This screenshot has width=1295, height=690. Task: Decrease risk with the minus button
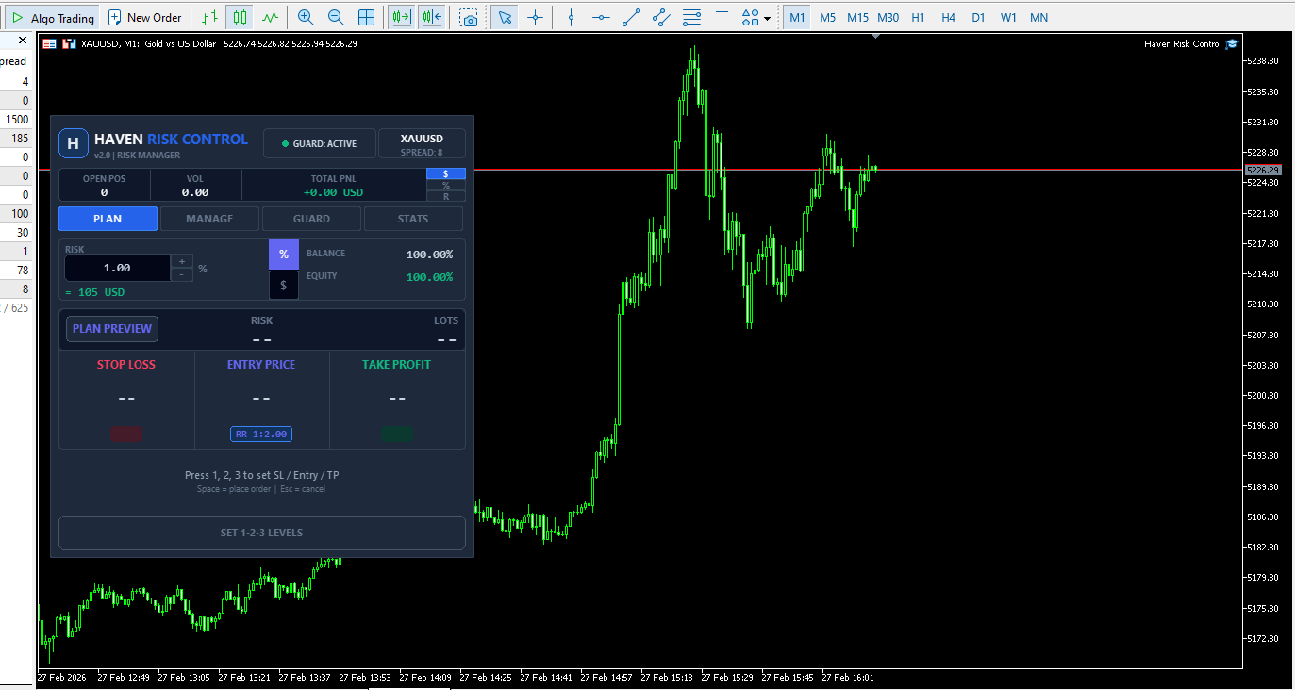coord(182,274)
